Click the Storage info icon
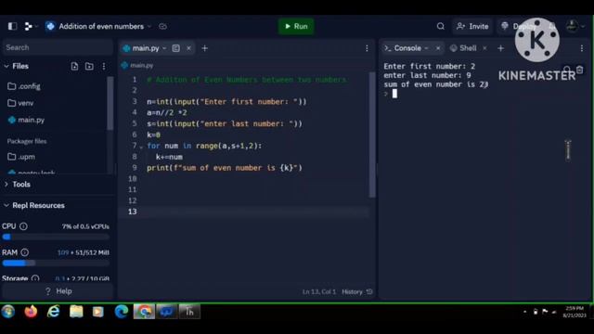 35,278
